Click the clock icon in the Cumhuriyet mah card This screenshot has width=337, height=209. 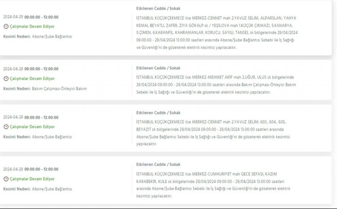coord(6,179)
